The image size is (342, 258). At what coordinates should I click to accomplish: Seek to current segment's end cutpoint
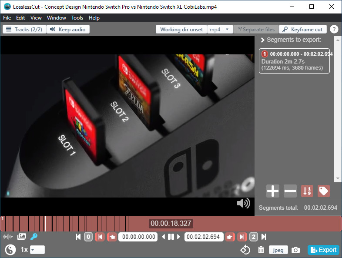pyautogui.click(x=242, y=237)
